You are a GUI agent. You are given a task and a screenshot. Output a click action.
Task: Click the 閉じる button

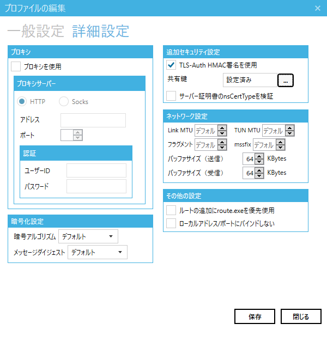click(x=301, y=316)
